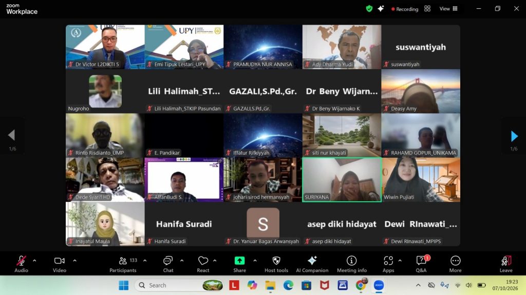Open Microsoft Edge from the taskbar
This screenshot has height=295, width=526.
(x=288, y=285)
